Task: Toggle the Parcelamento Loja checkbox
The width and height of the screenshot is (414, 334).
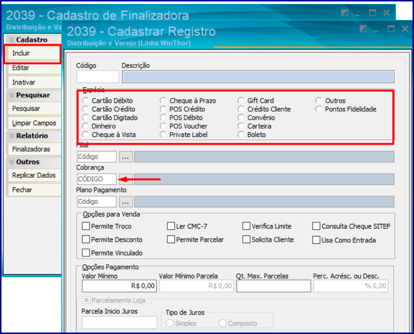Action: point(86,300)
